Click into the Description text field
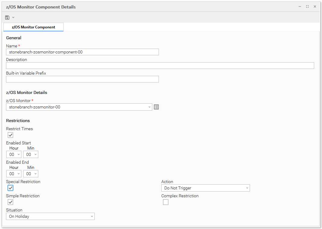This screenshot has height=229, width=322. [160, 66]
